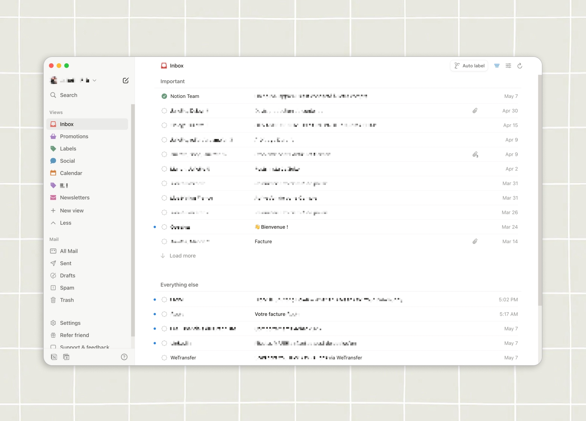Open the search icon in the sidebar

(x=53, y=95)
